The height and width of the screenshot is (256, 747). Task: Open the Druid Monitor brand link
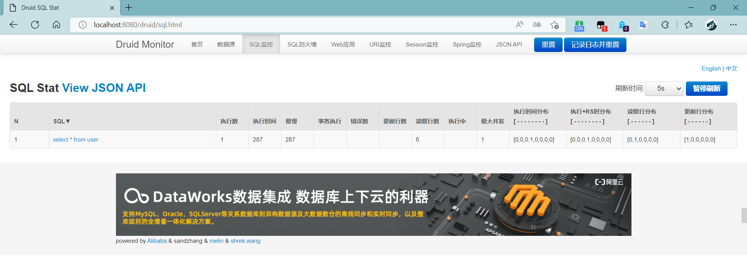(145, 44)
